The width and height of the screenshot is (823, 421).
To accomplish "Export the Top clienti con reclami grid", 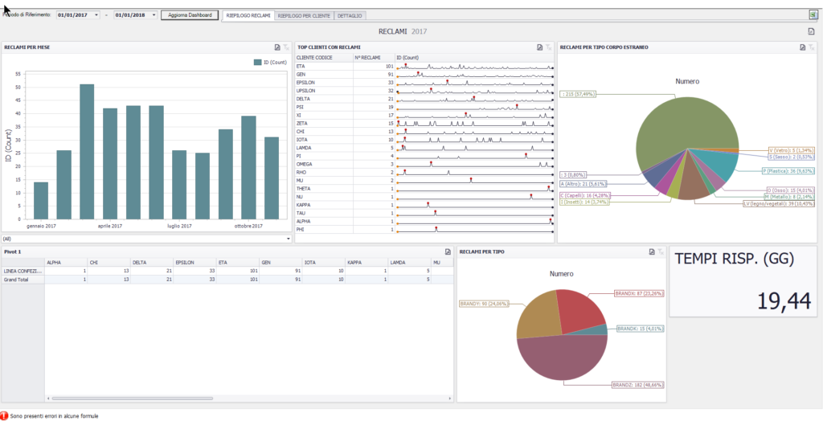I will coord(539,47).
